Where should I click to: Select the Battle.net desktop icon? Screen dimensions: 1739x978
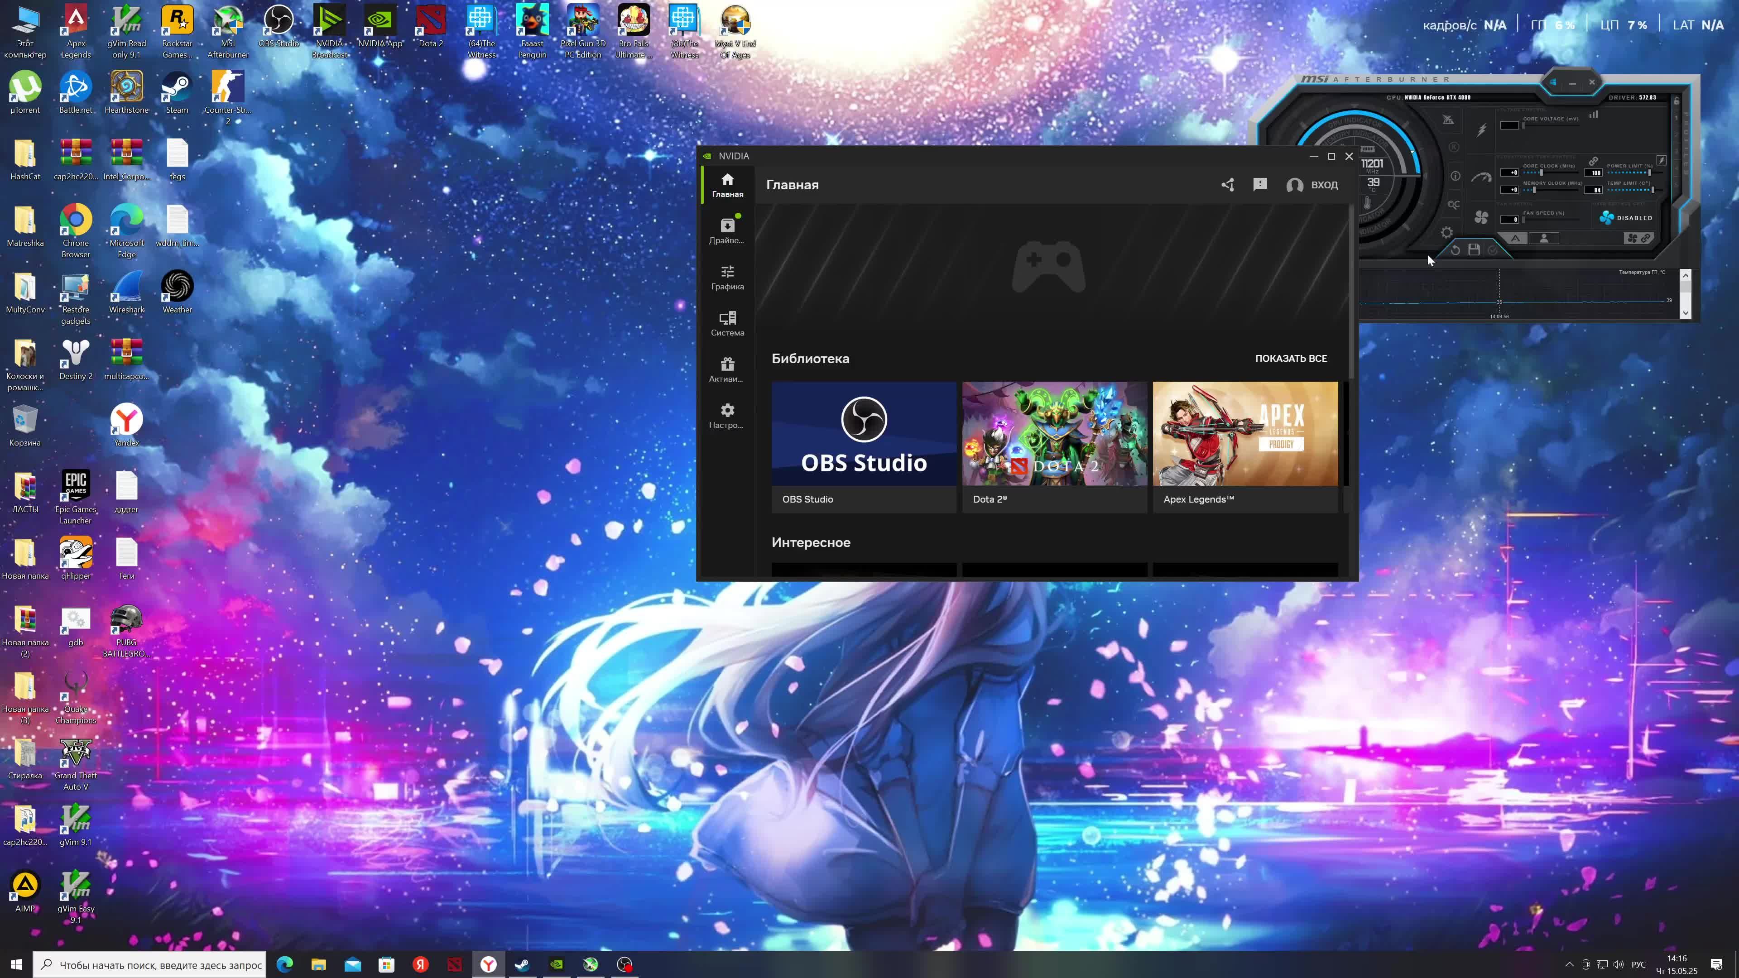(76, 93)
